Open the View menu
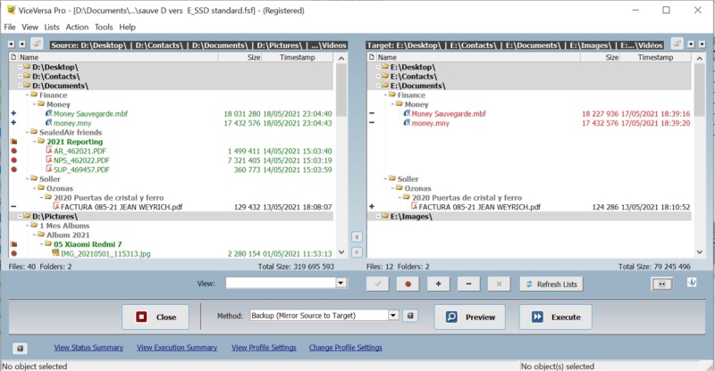Image resolution: width=715 pixels, height=371 pixels. point(29,27)
